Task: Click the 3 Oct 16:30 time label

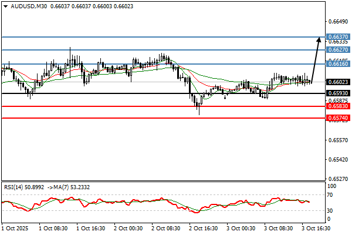Action: pyautogui.click(x=317, y=227)
